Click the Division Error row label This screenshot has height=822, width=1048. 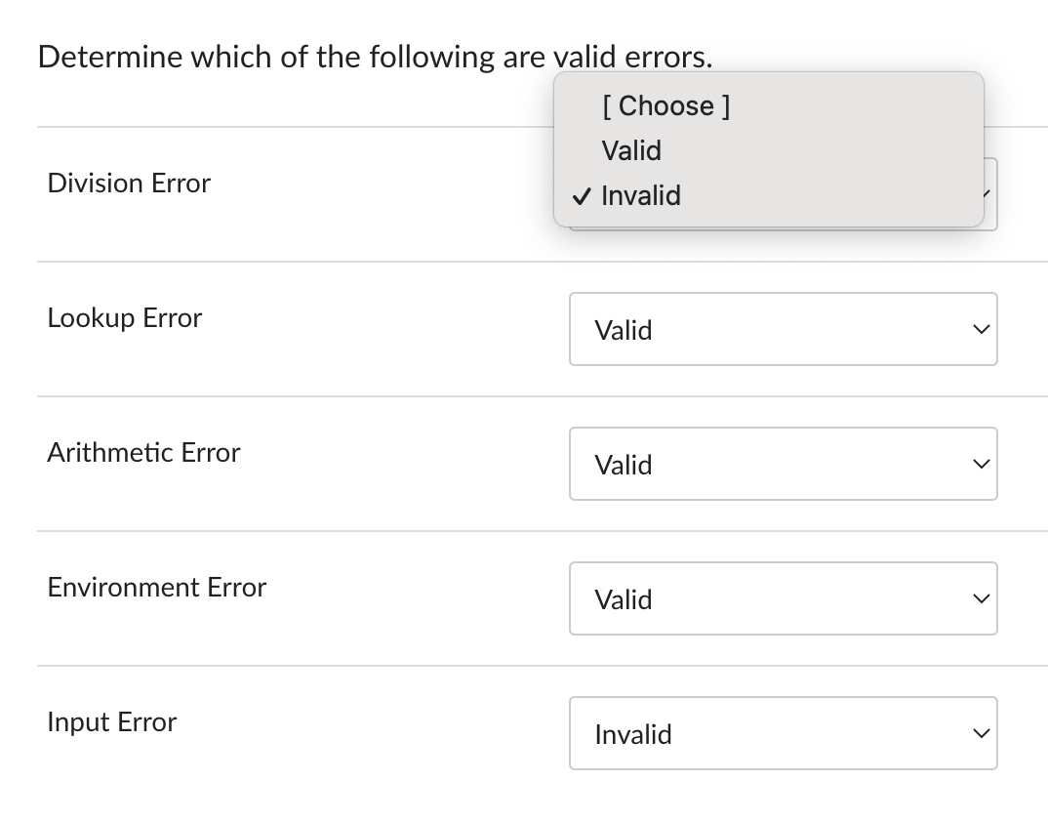(129, 184)
